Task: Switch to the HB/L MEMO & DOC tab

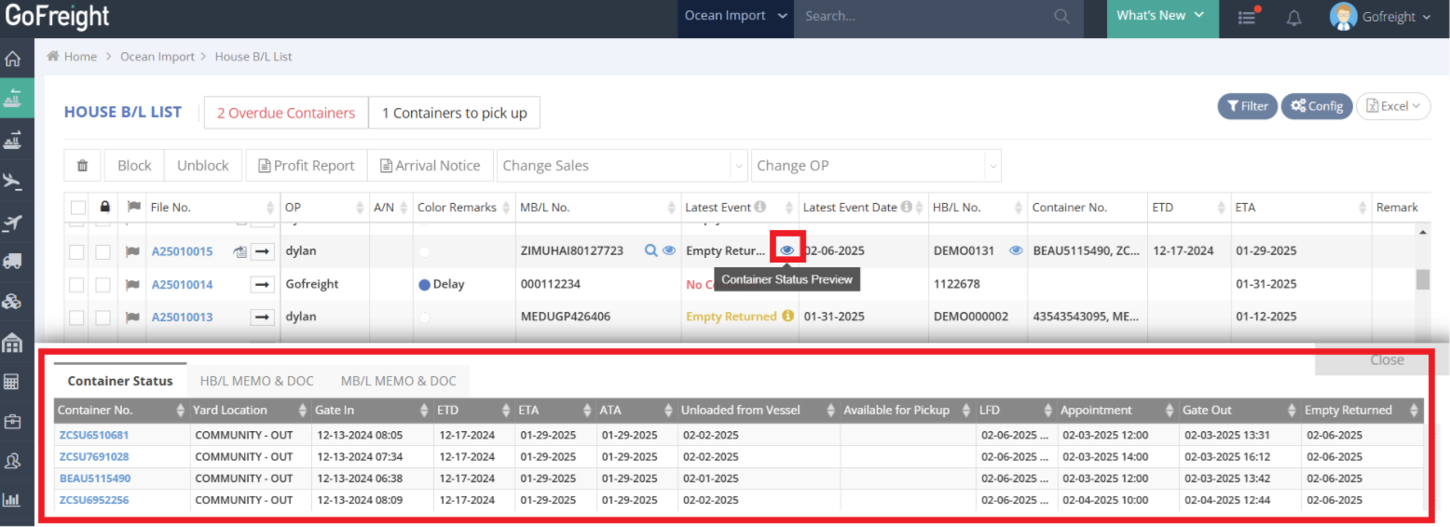Action: point(256,381)
